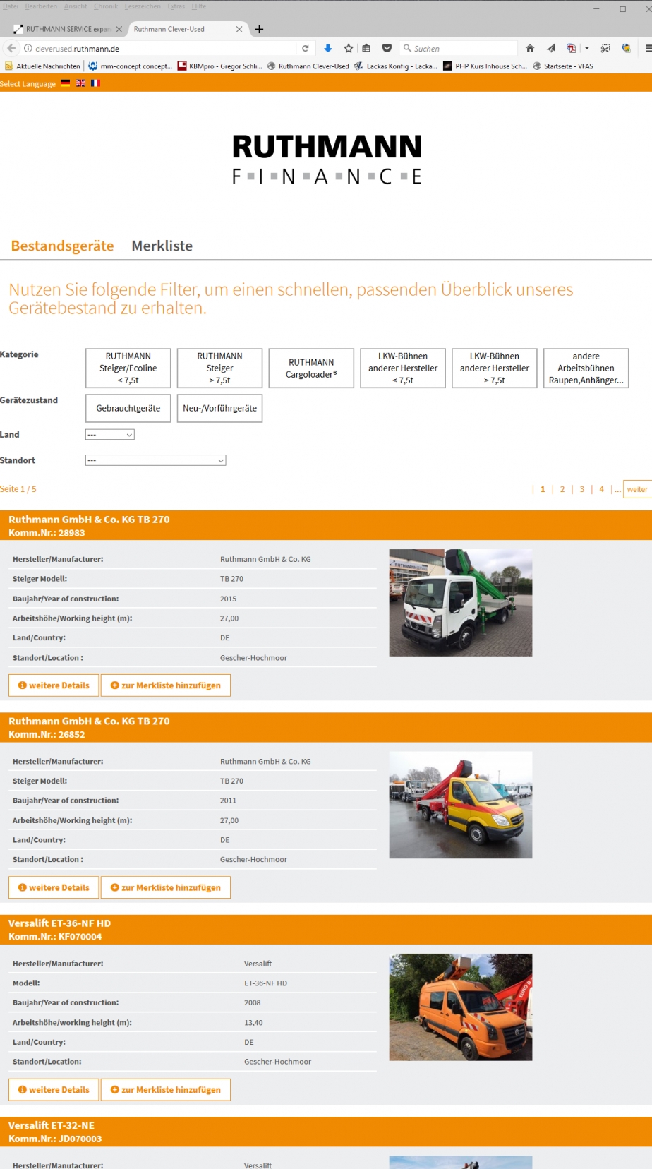Open the Hilfe menu
Screen dimensions: 652x1169
[199, 6]
